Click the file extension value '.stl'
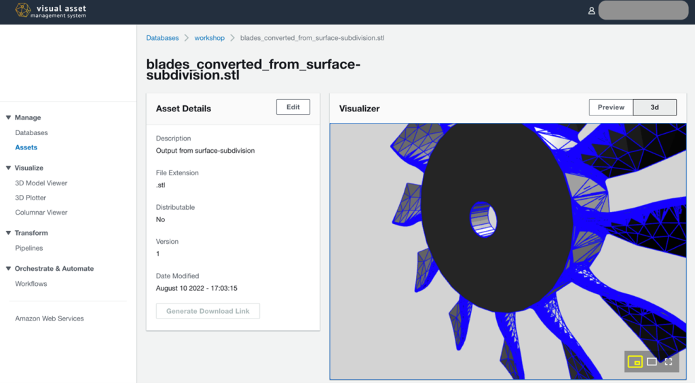This screenshot has width=695, height=383. (x=160, y=185)
